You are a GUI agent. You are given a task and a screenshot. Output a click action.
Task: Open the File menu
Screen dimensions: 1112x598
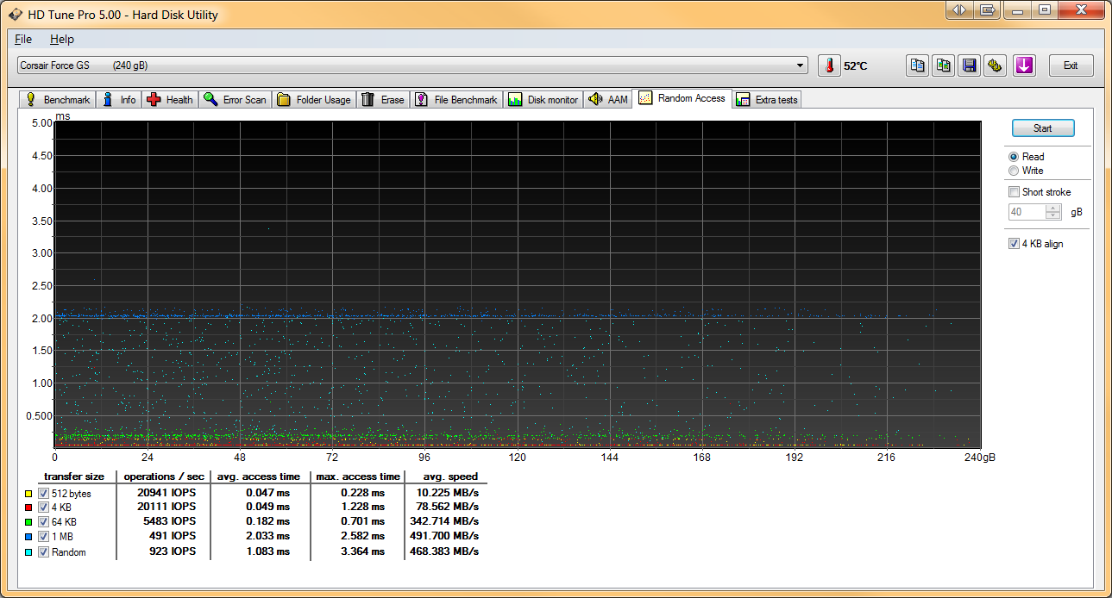click(x=23, y=39)
